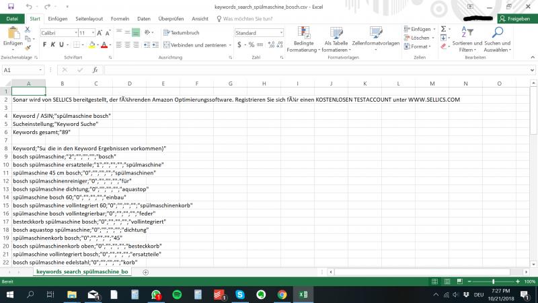Select column header C
The height and width of the screenshot is (303, 538).
[x=95, y=83]
